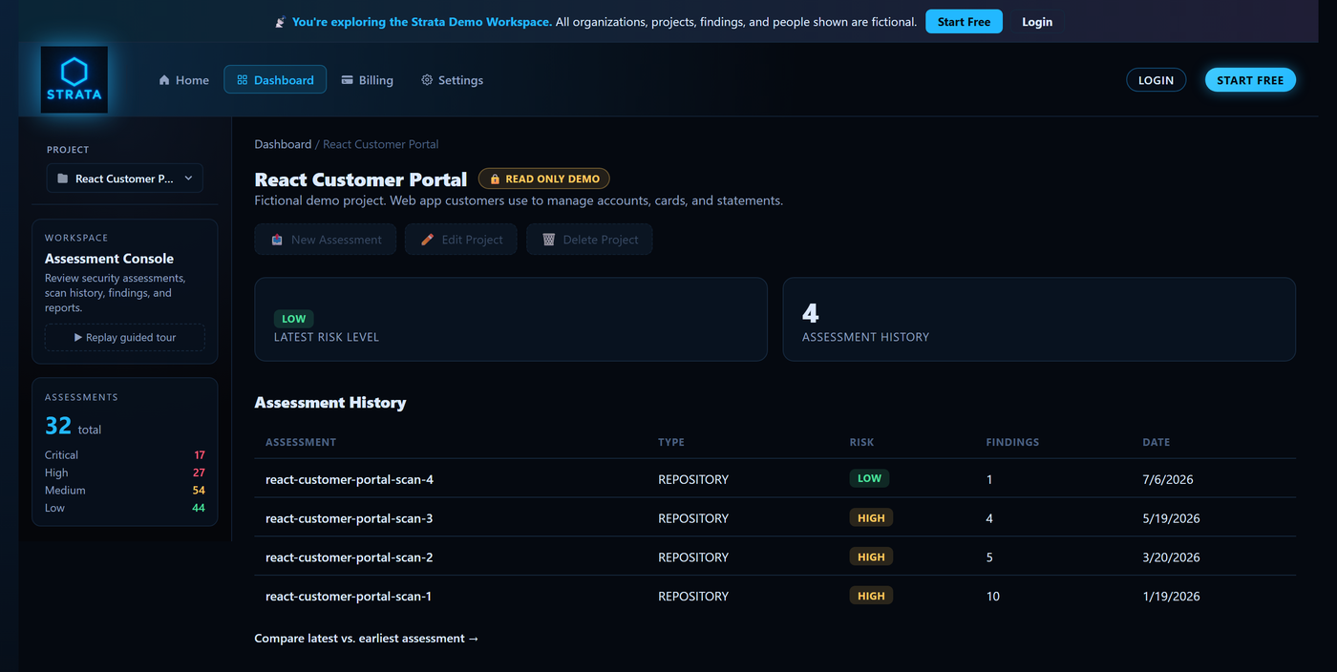Click the TYPE column header
Screen dimensions: 1337x672
click(x=671, y=442)
